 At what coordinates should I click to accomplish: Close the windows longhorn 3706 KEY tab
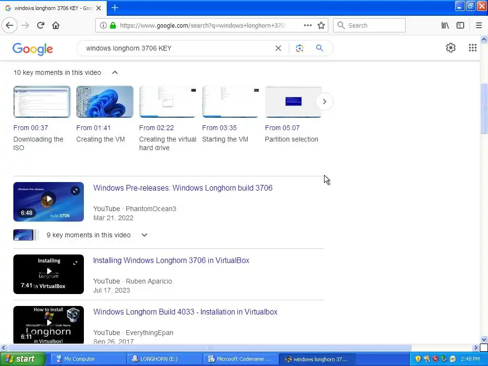tap(99, 8)
